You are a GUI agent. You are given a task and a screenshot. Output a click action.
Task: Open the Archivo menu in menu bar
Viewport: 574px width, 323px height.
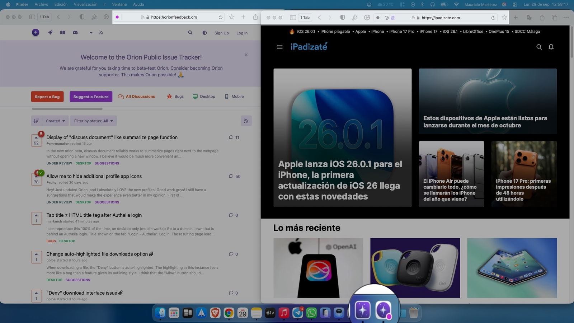click(x=41, y=4)
